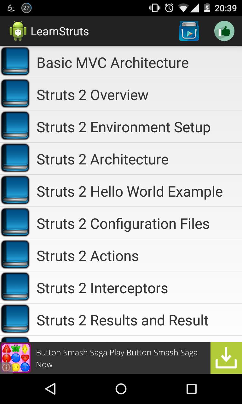
Task: Open the Struts 2 Overview chapter
Action: point(93,94)
